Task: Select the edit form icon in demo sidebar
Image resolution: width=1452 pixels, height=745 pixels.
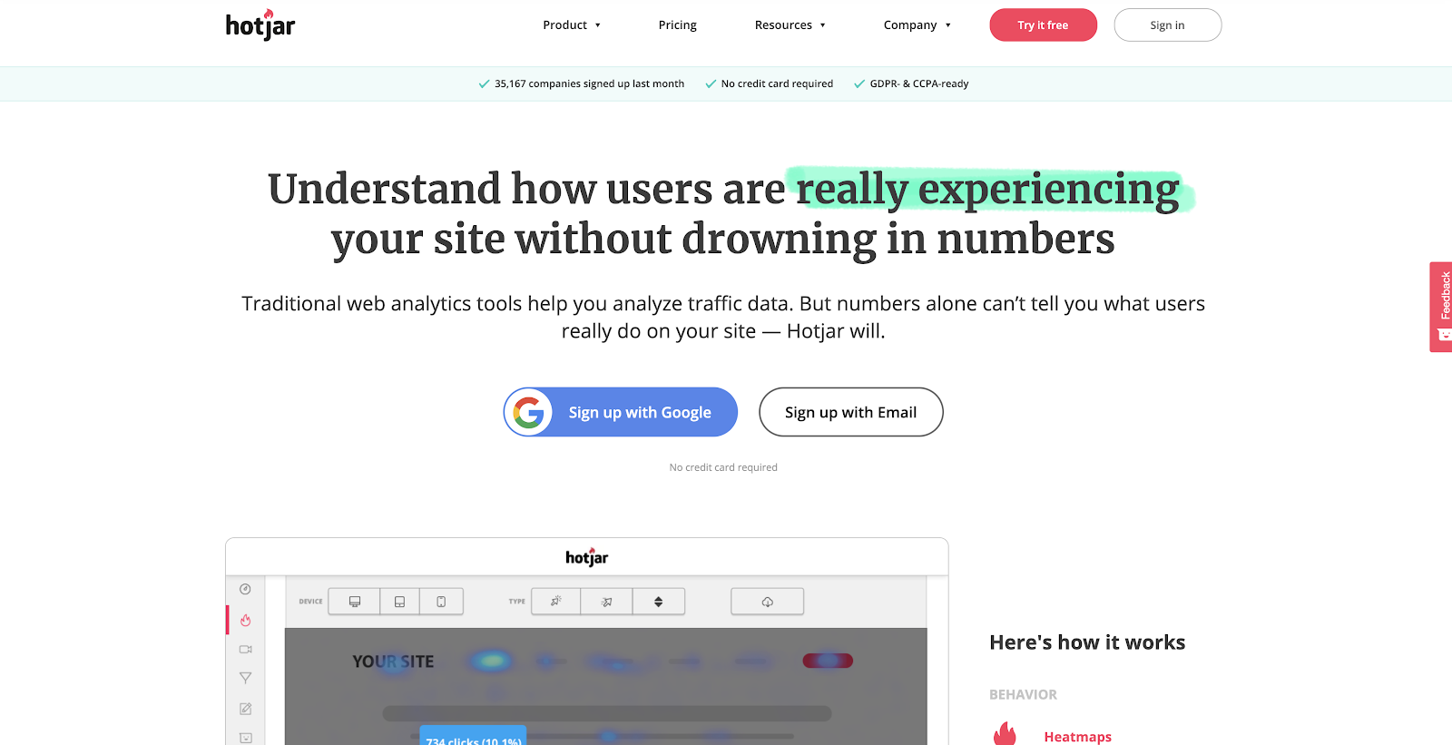Action: [x=245, y=709]
